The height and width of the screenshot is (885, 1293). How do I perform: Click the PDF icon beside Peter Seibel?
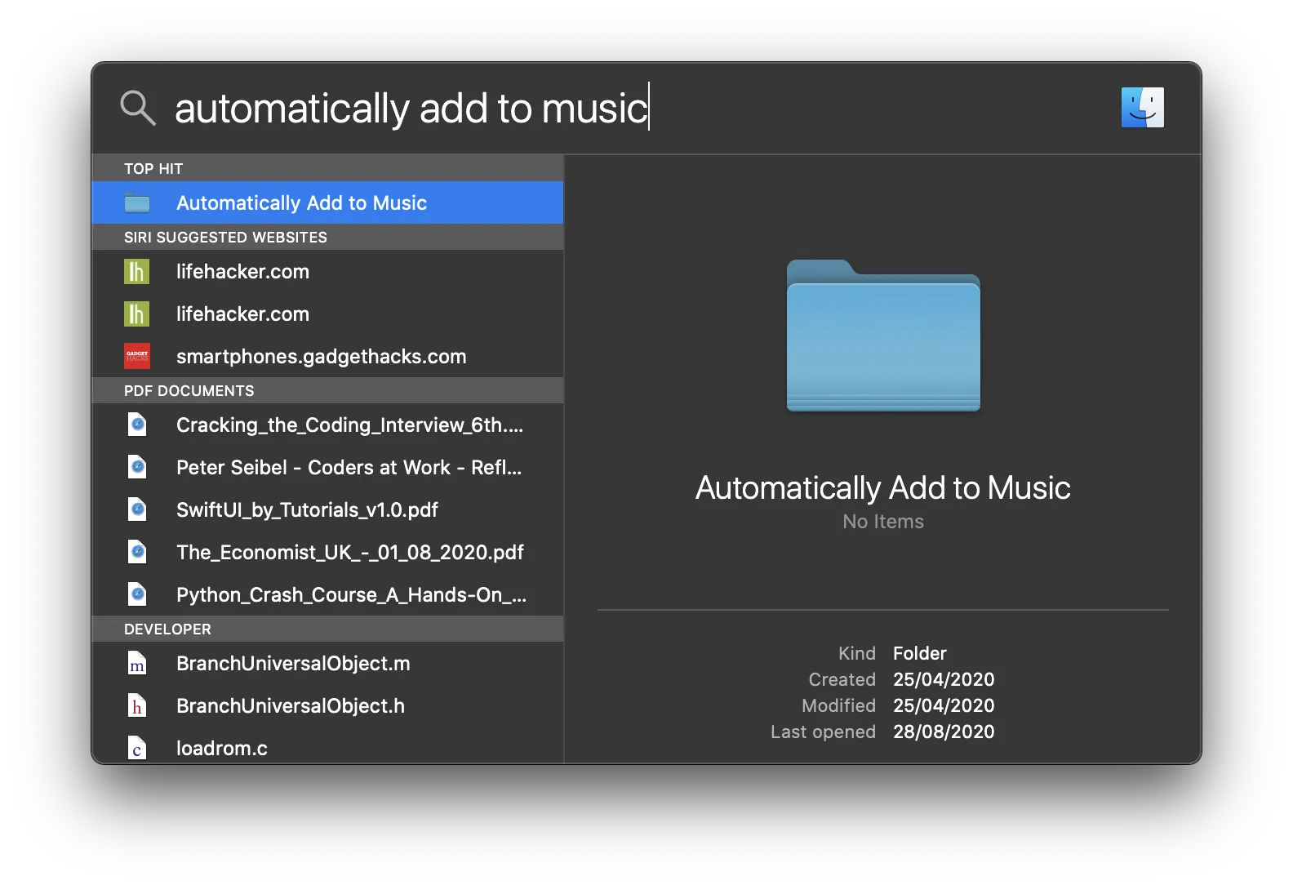click(x=137, y=467)
